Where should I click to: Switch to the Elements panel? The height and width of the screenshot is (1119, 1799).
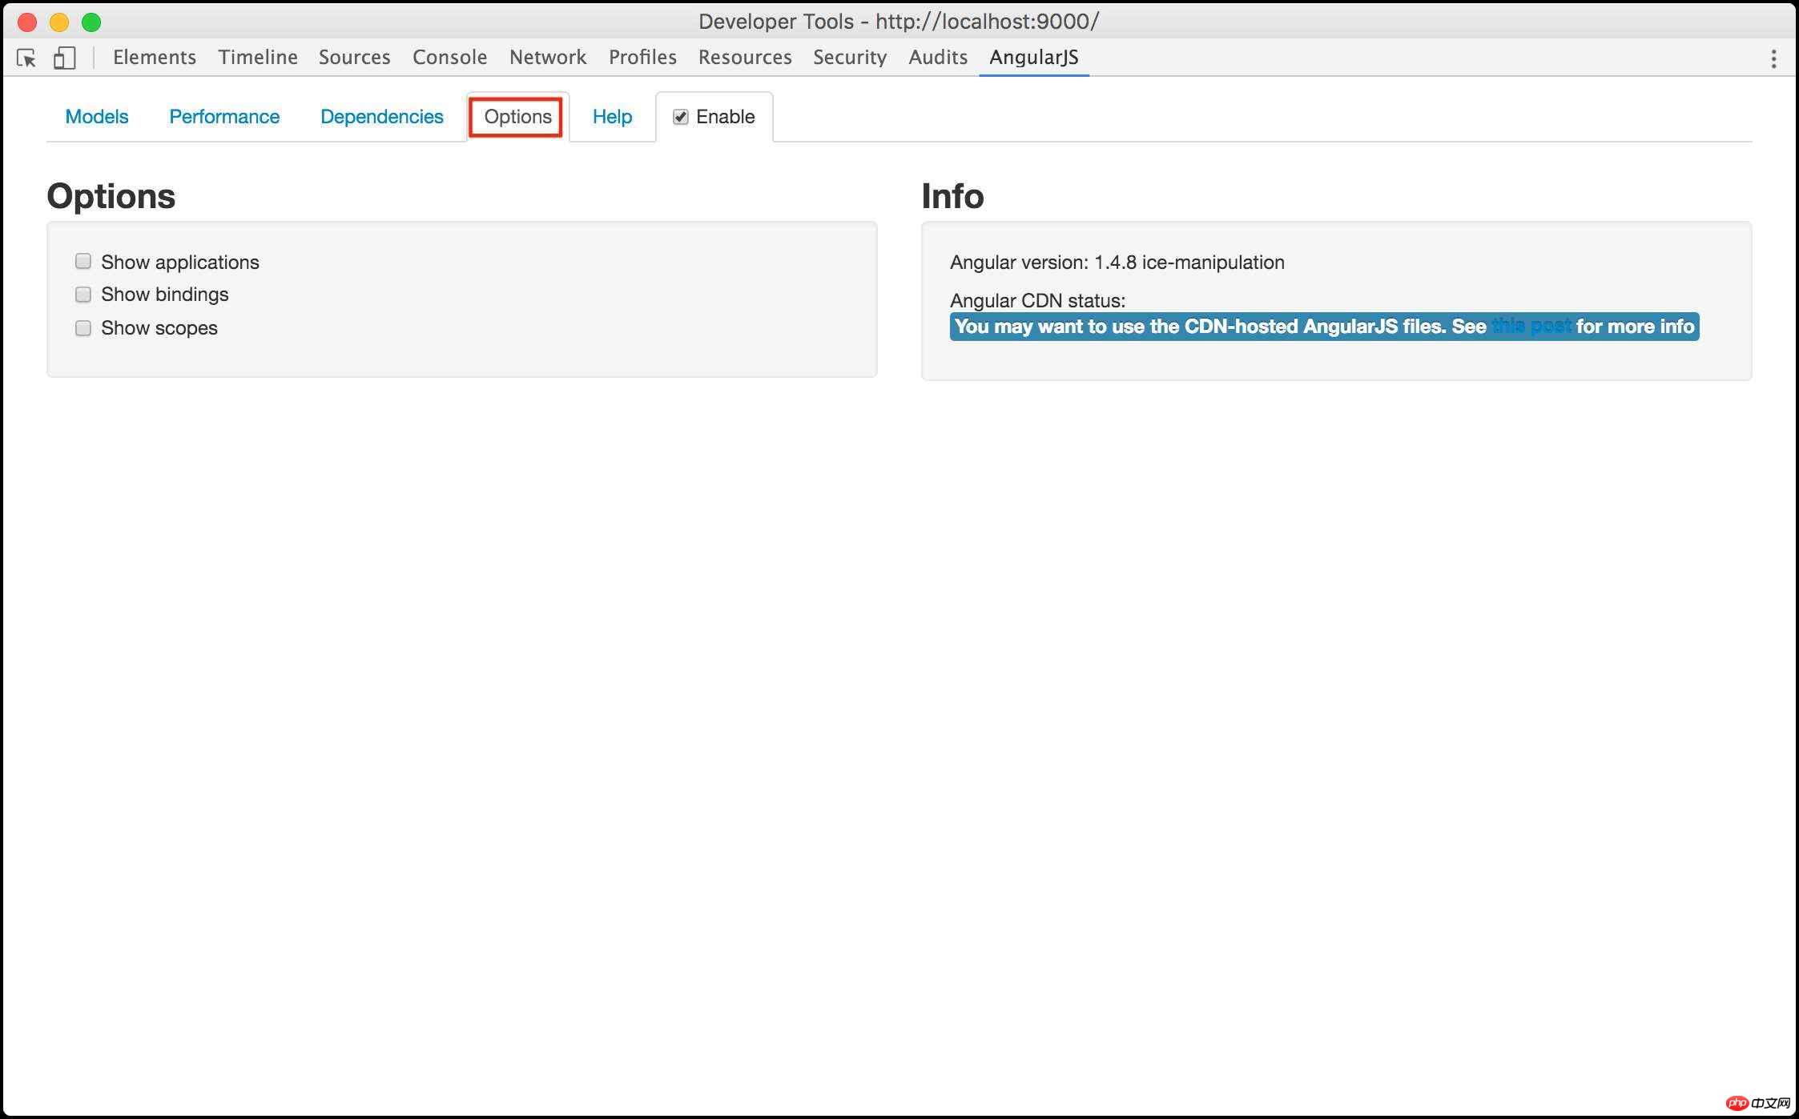pos(155,57)
